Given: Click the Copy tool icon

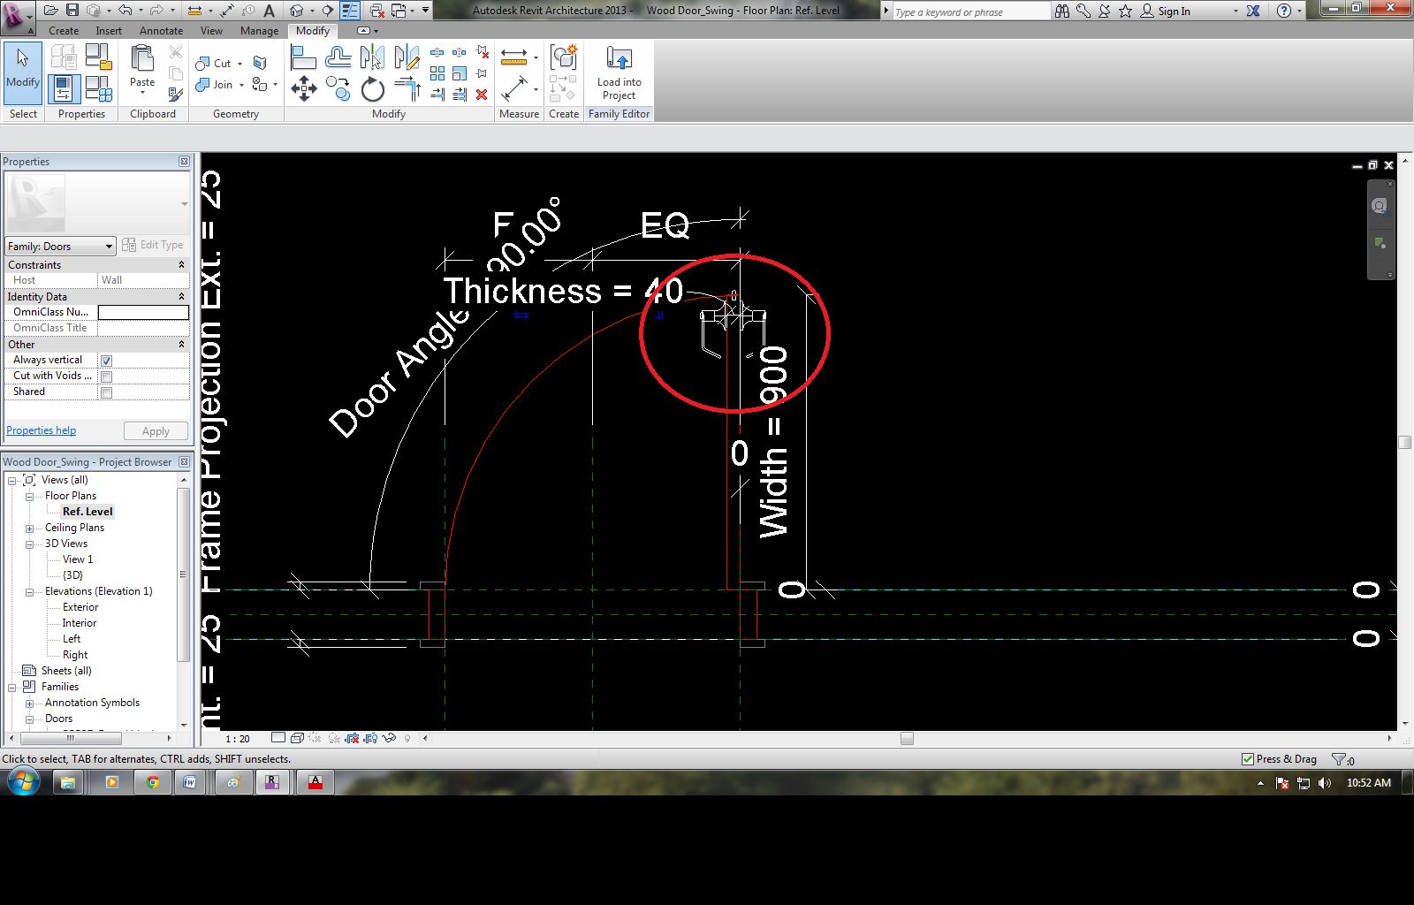Looking at the screenshot, I should (338, 88).
